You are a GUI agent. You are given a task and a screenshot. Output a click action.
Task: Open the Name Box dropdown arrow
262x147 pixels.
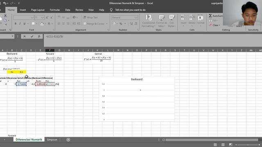coord(13,36)
